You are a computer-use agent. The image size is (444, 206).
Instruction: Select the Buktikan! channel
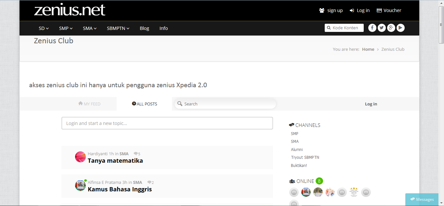[x=299, y=166]
